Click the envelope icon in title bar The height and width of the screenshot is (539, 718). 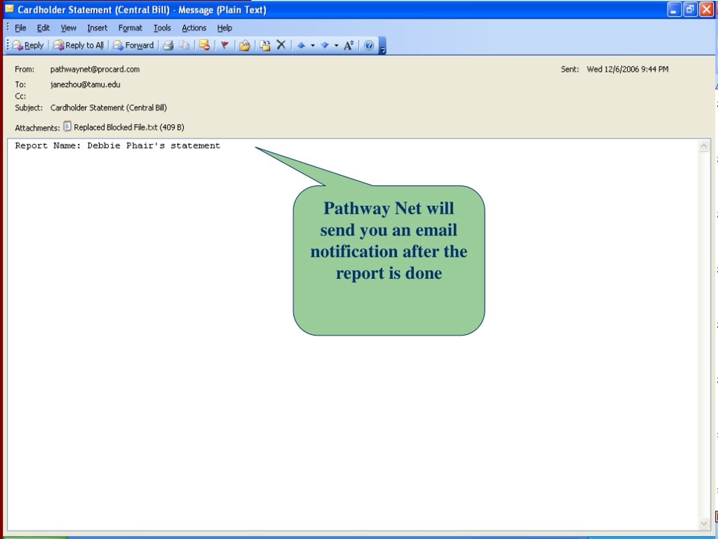(x=10, y=9)
